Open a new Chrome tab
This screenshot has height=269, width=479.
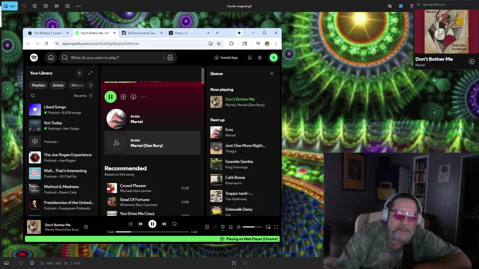point(217,33)
